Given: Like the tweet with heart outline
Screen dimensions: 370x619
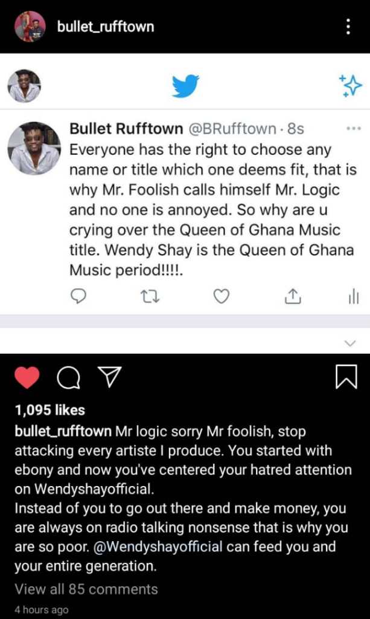Looking at the screenshot, I should (x=222, y=296).
